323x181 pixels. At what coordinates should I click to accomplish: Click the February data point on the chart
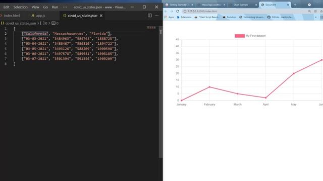pyautogui.click(x=209, y=87)
